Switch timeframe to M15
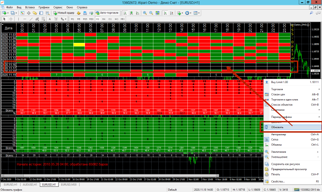This screenshot has width=322, height=192. [x=85, y=20]
